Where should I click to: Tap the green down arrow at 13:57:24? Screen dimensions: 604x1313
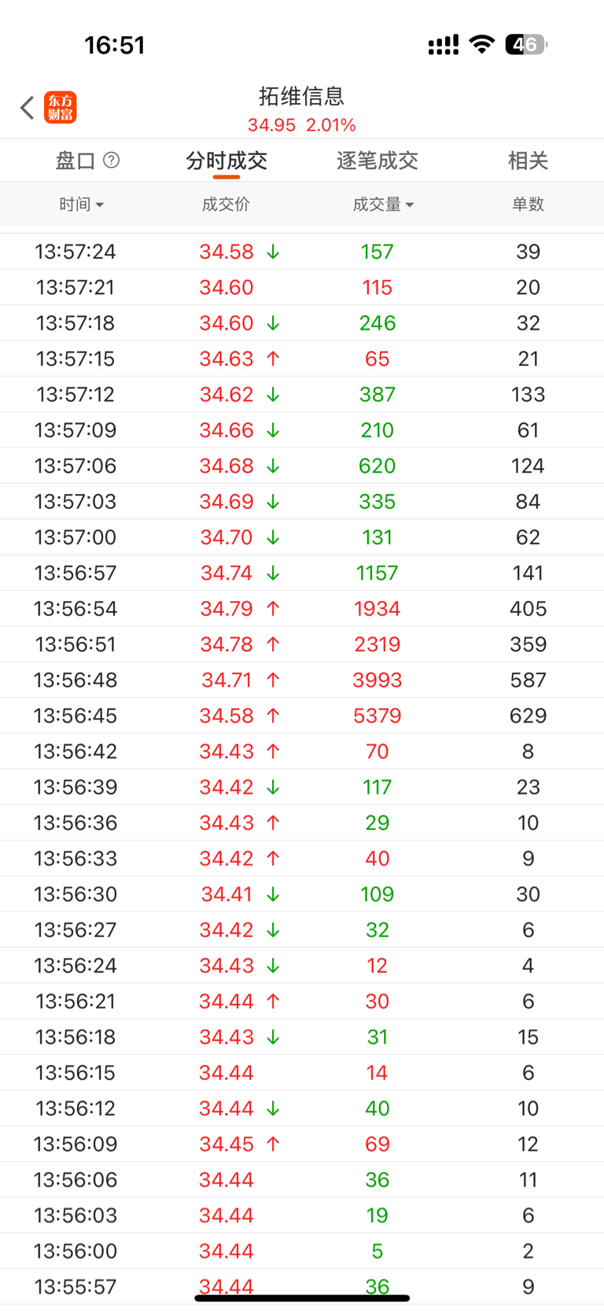coord(273,252)
